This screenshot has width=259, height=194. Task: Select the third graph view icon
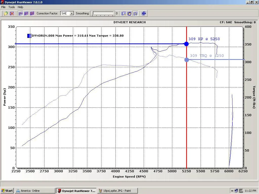pos(32,13)
